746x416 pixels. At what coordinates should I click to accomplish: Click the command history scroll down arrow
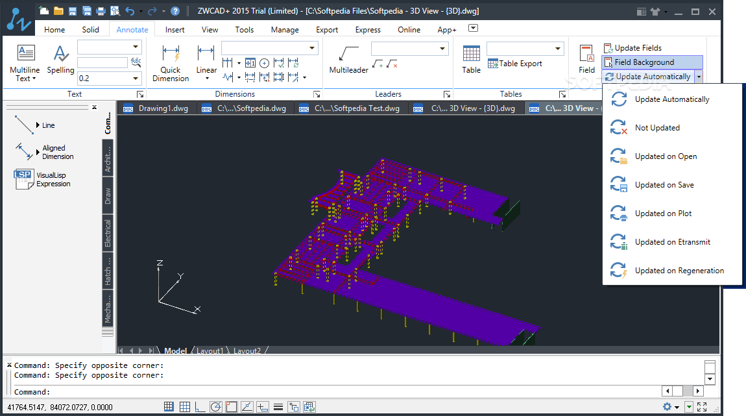tap(710, 380)
